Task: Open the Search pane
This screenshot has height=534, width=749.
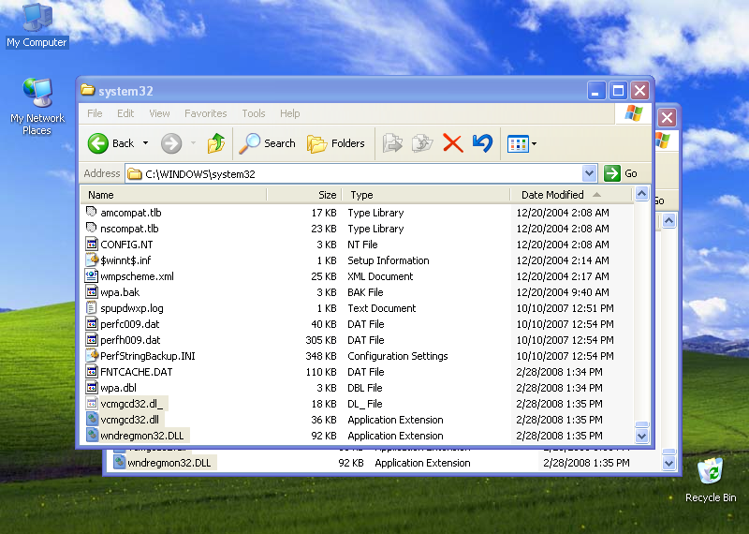Action: 267,143
